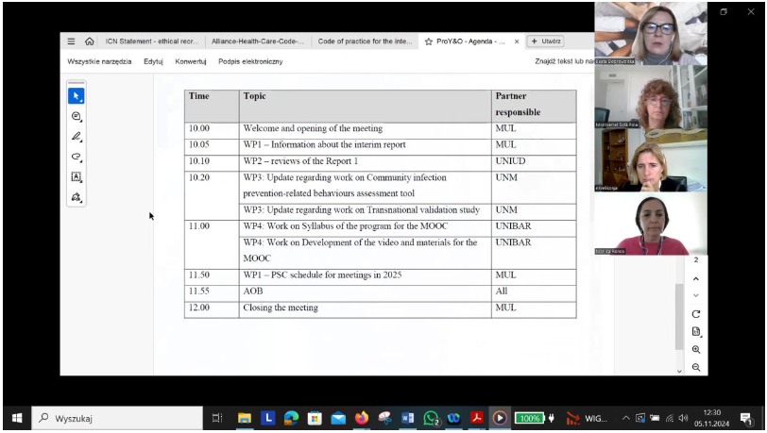Star the ProY&O Agenda tab

coord(429,42)
